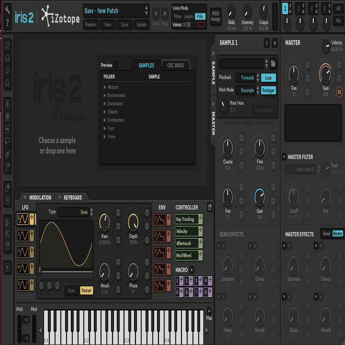This screenshot has height=345, width=345.
Task: Expand the Synthesizers folder
Action: [105, 120]
